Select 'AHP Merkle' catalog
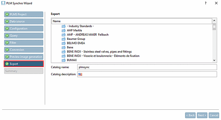The height and width of the screenshot is (120, 221). tap(75, 30)
